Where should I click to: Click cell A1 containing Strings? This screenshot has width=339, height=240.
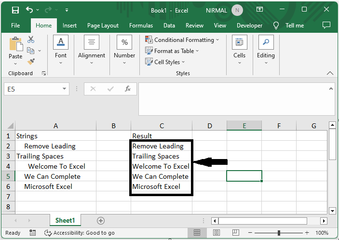pyautogui.click(x=55, y=136)
